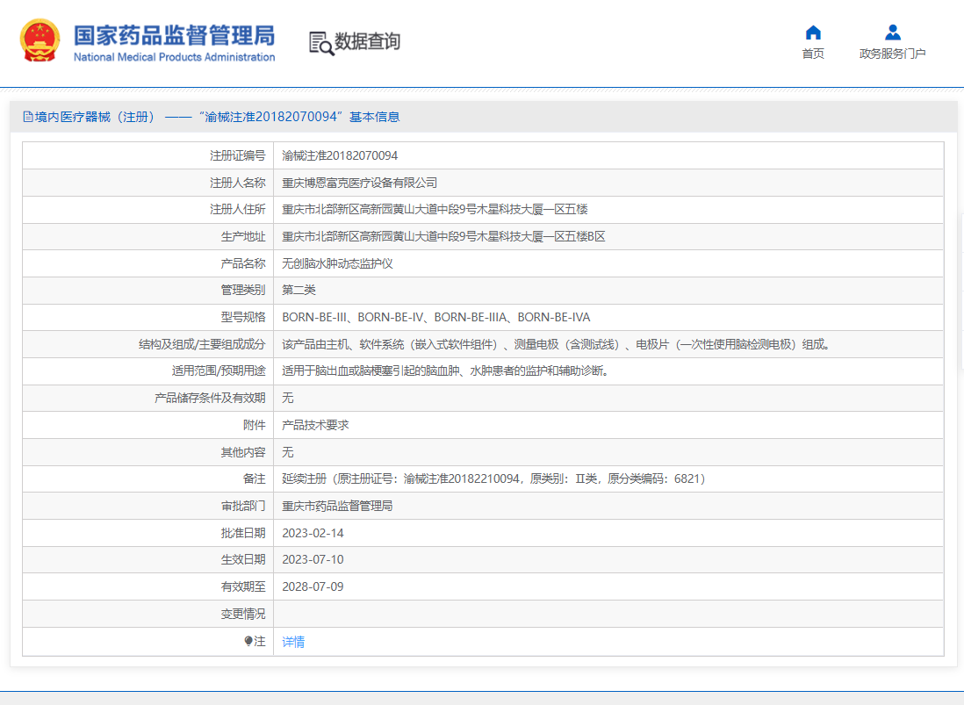Click the 附件 row label
The height and width of the screenshot is (705, 964).
(254, 425)
